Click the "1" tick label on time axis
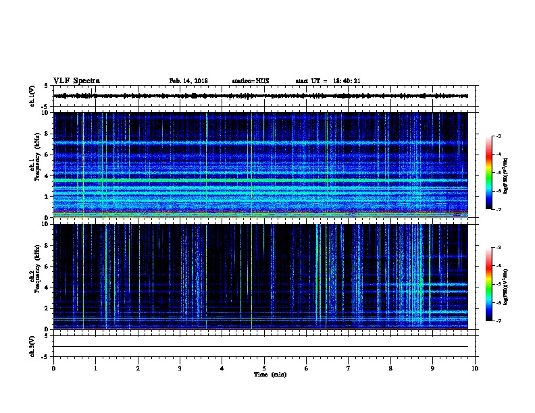 pyautogui.click(x=95, y=368)
